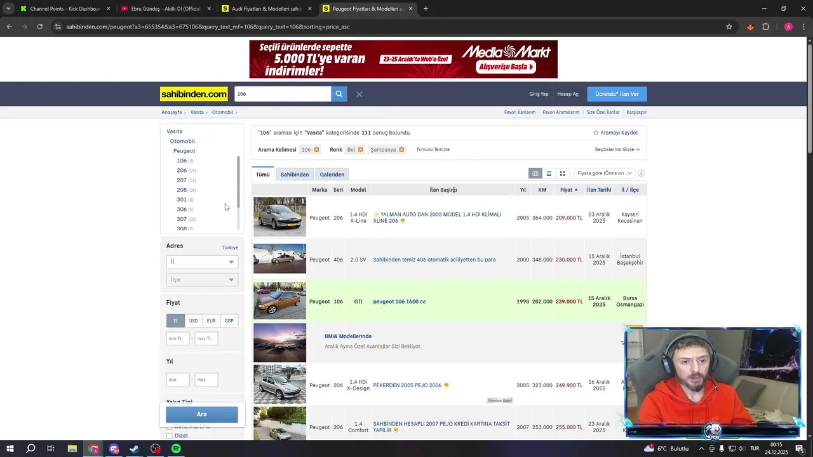Select EUR currency toggle
The image size is (813, 457).
[211, 321]
